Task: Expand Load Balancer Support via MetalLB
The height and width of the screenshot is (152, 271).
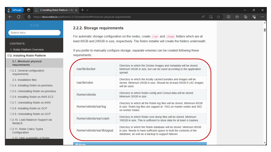Action: click(11, 120)
